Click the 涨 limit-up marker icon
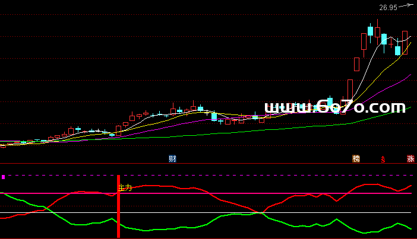Screen dimensions: 417x239 tap(410, 158)
